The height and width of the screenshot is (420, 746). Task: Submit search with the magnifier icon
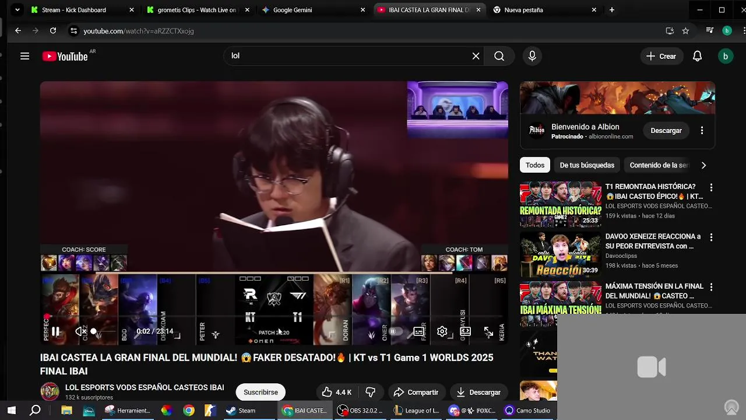(x=499, y=56)
